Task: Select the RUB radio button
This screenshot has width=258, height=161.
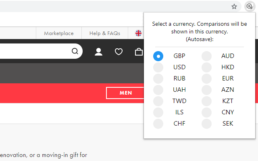Action: click(158, 78)
